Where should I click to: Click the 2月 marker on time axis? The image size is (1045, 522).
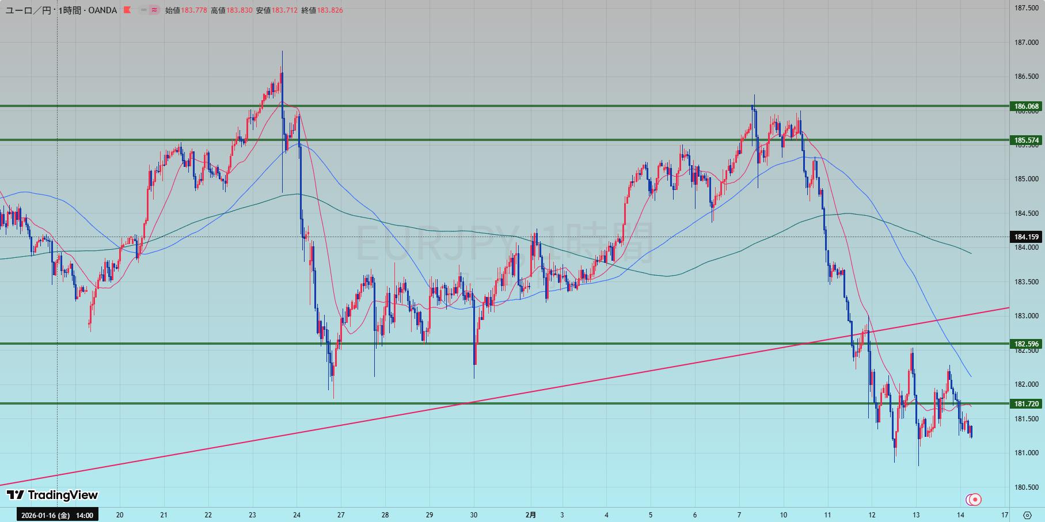(531, 515)
